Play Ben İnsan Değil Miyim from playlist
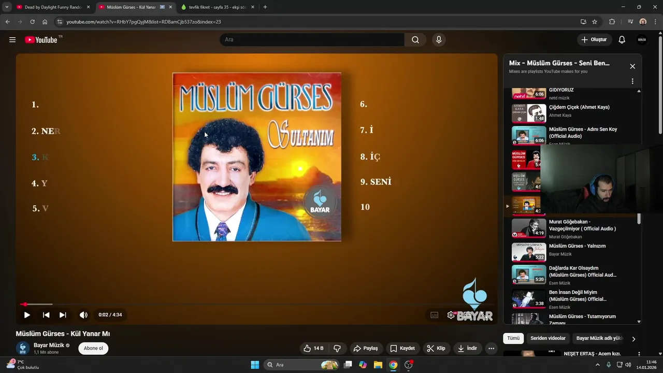The width and height of the screenshot is (663, 373). click(572, 299)
